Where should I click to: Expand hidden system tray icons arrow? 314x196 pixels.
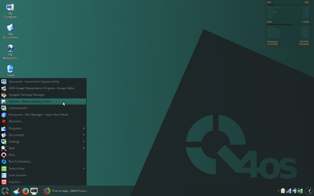tap(278, 191)
